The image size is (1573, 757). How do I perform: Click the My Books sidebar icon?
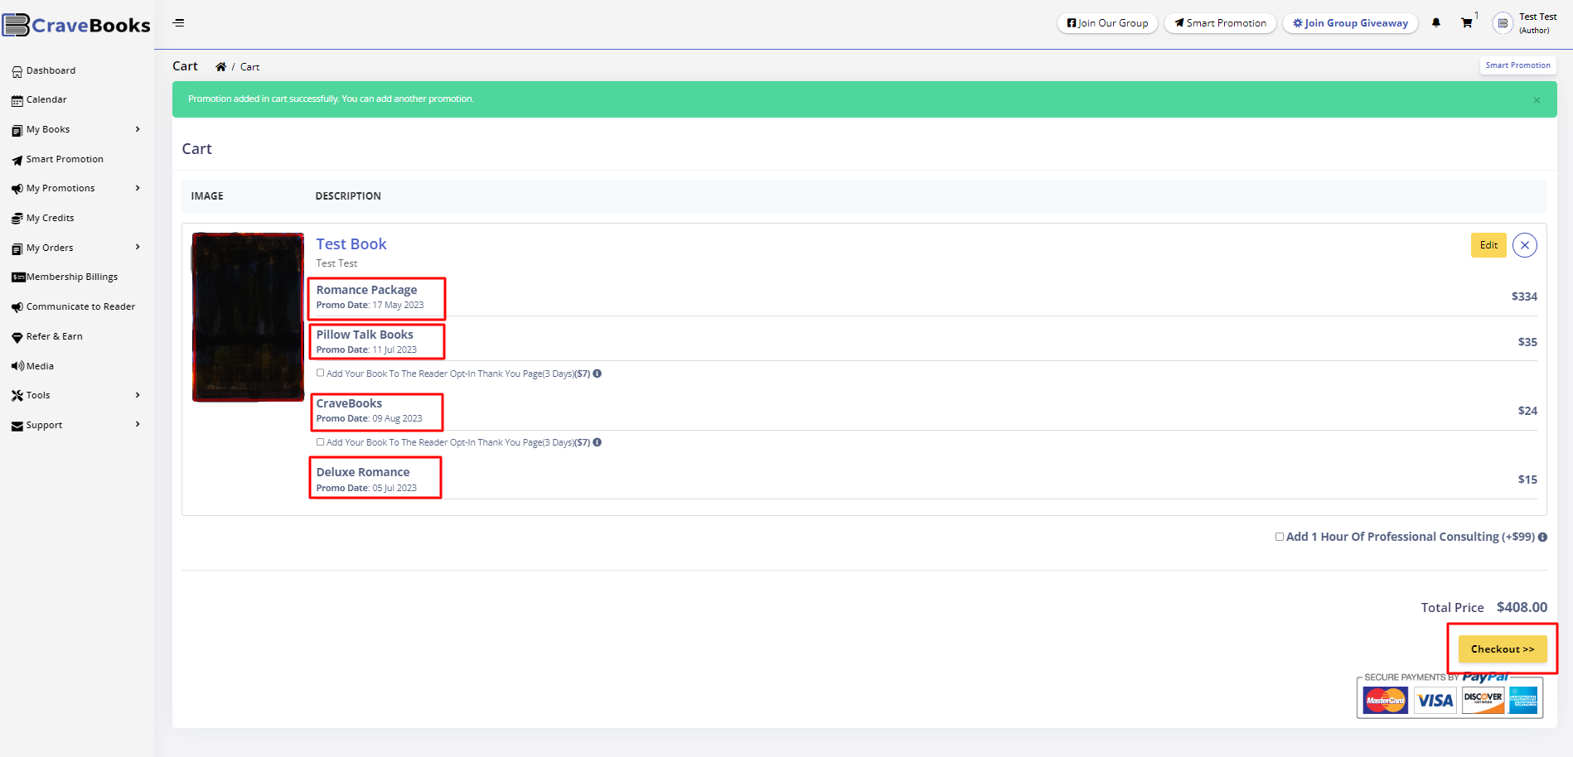point(17,131)
